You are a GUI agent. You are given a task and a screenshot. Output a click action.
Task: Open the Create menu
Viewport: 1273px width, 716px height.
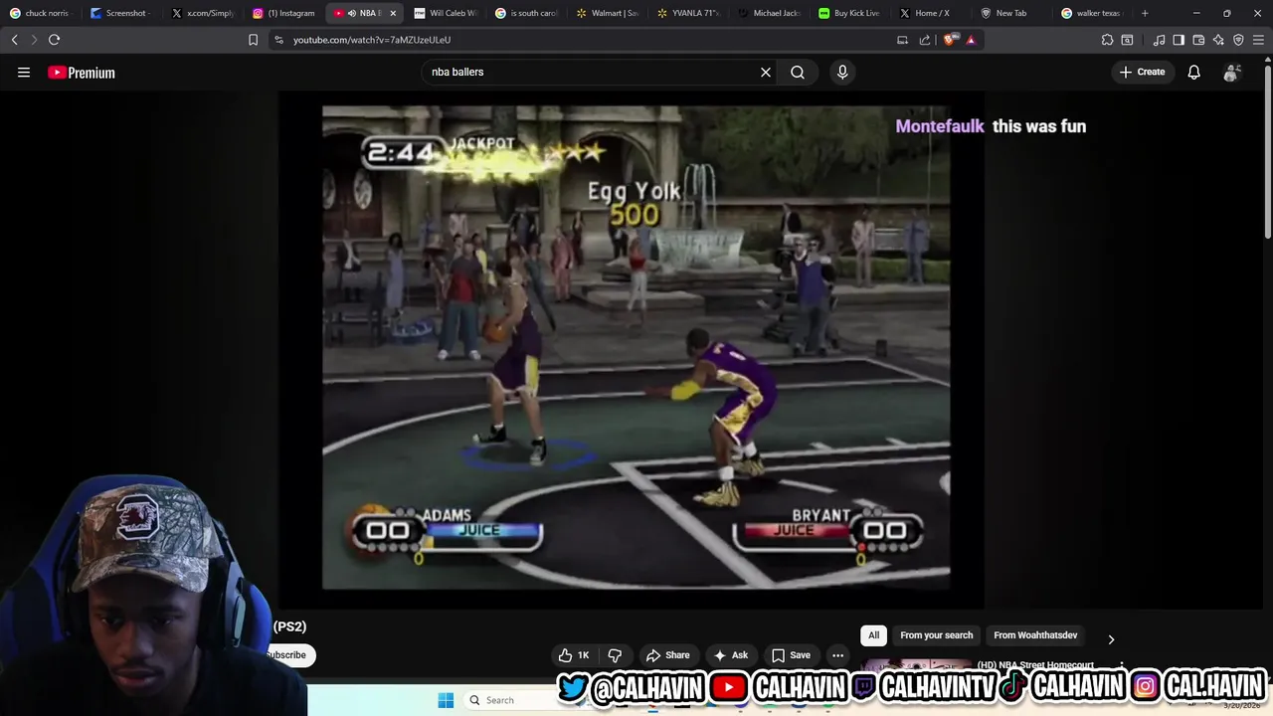pos(1142,72)
